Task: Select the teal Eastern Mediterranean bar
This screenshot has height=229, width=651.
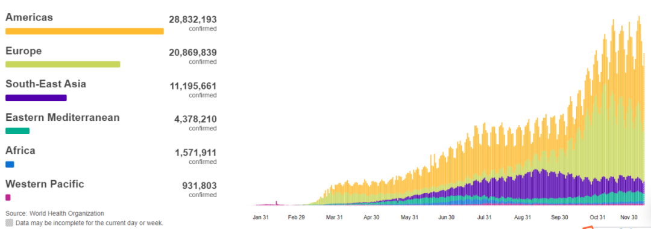Action: pyautogui.click(x=17, y=131)
